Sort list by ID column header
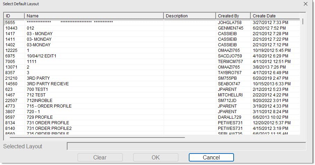 tap(14, 16)
